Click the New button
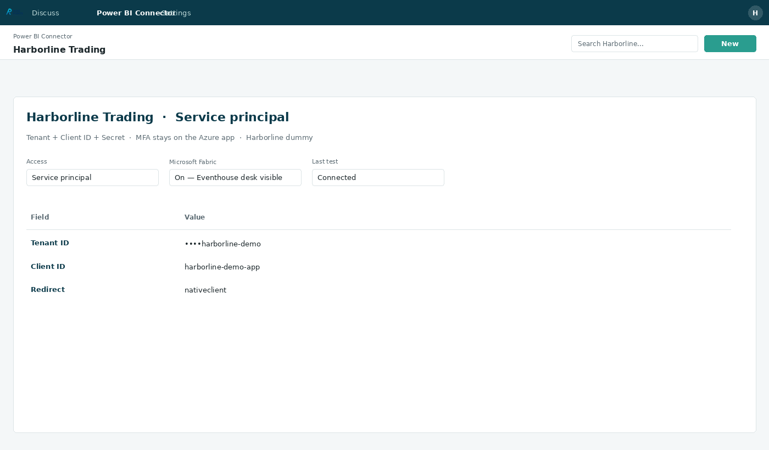 (x=730, y=44)
